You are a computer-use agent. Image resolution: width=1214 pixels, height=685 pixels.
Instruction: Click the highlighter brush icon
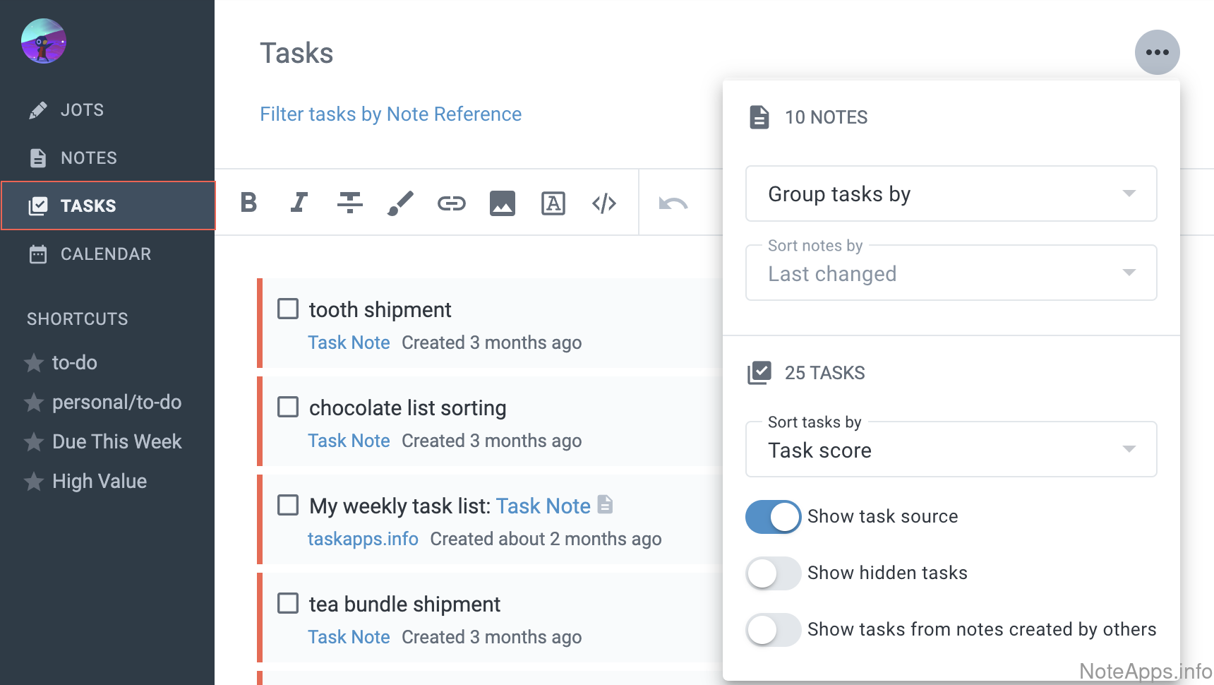click(x=400, y=203)
